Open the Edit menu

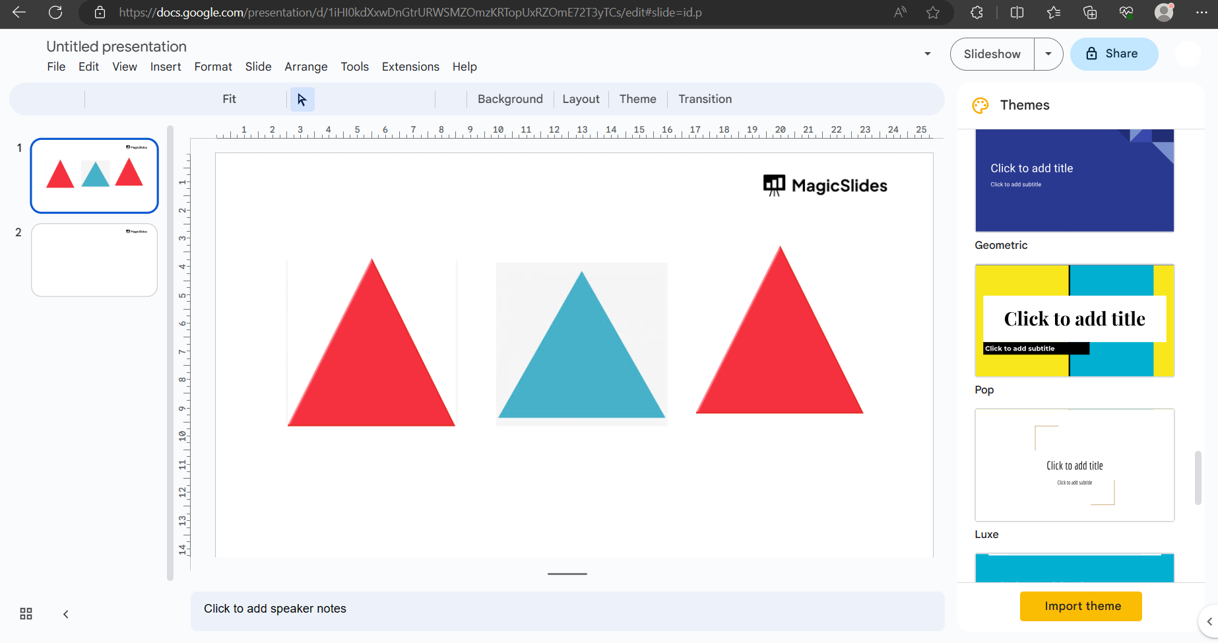(x=88, y=67)
